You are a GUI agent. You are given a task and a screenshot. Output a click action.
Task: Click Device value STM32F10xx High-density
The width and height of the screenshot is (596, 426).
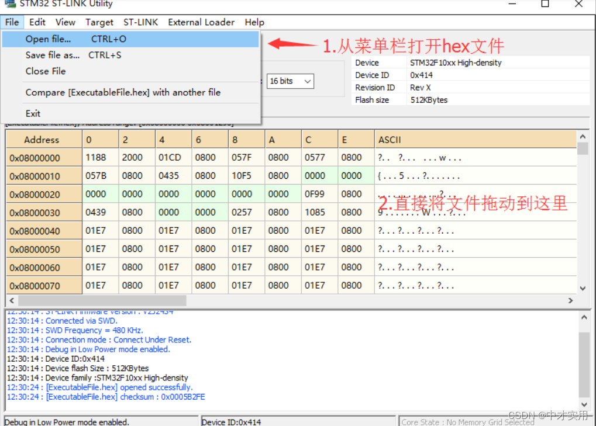(x=456, y=63)
